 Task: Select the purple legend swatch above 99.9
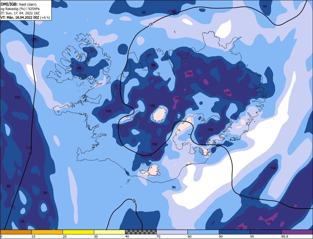click(x=297, y=232)
